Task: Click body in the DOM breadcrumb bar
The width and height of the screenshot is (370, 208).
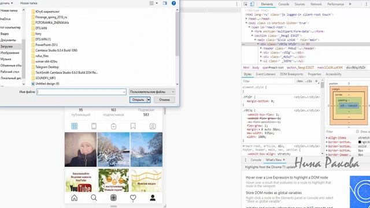Action: coord(256,68)
